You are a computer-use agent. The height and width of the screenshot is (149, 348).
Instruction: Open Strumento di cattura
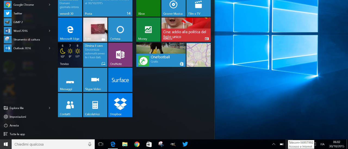pyautogui.click(x=27, y=39)
